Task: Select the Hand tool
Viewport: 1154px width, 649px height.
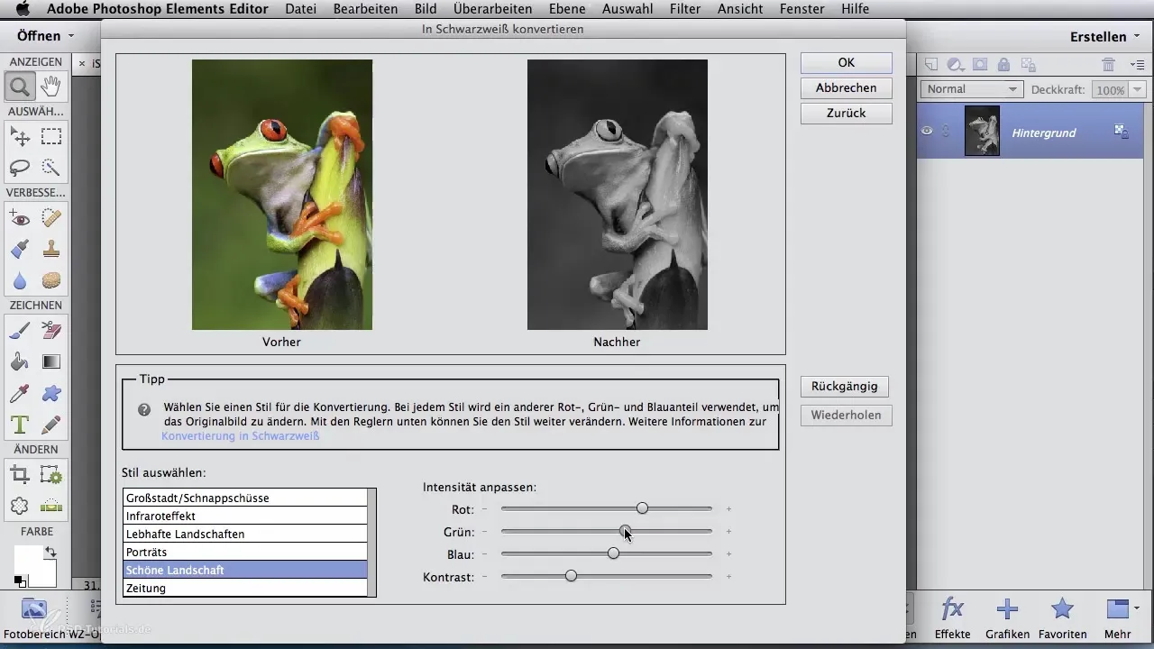Action: (x=51, y=87)
